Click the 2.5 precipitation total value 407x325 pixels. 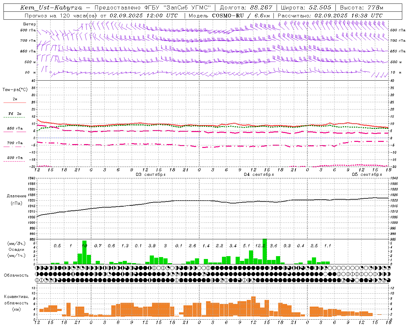click(314, 246)
